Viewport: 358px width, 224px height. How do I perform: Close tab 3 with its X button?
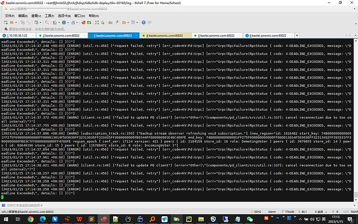136,35
